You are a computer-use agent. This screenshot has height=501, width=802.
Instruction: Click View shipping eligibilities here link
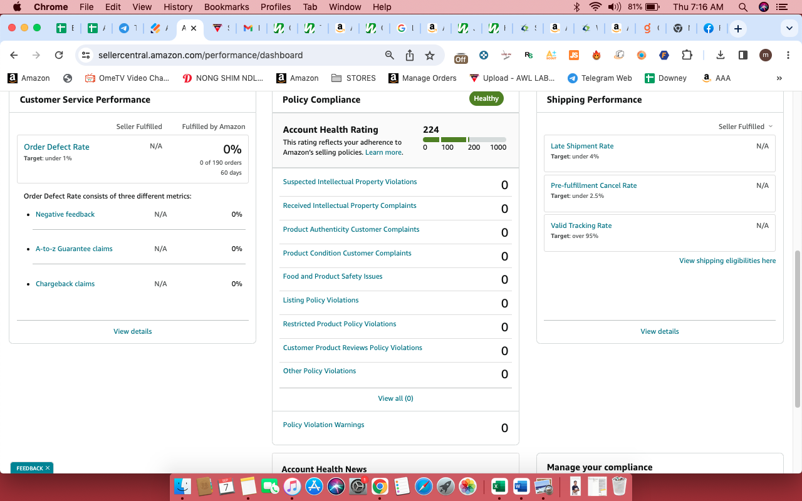point(727,261)
